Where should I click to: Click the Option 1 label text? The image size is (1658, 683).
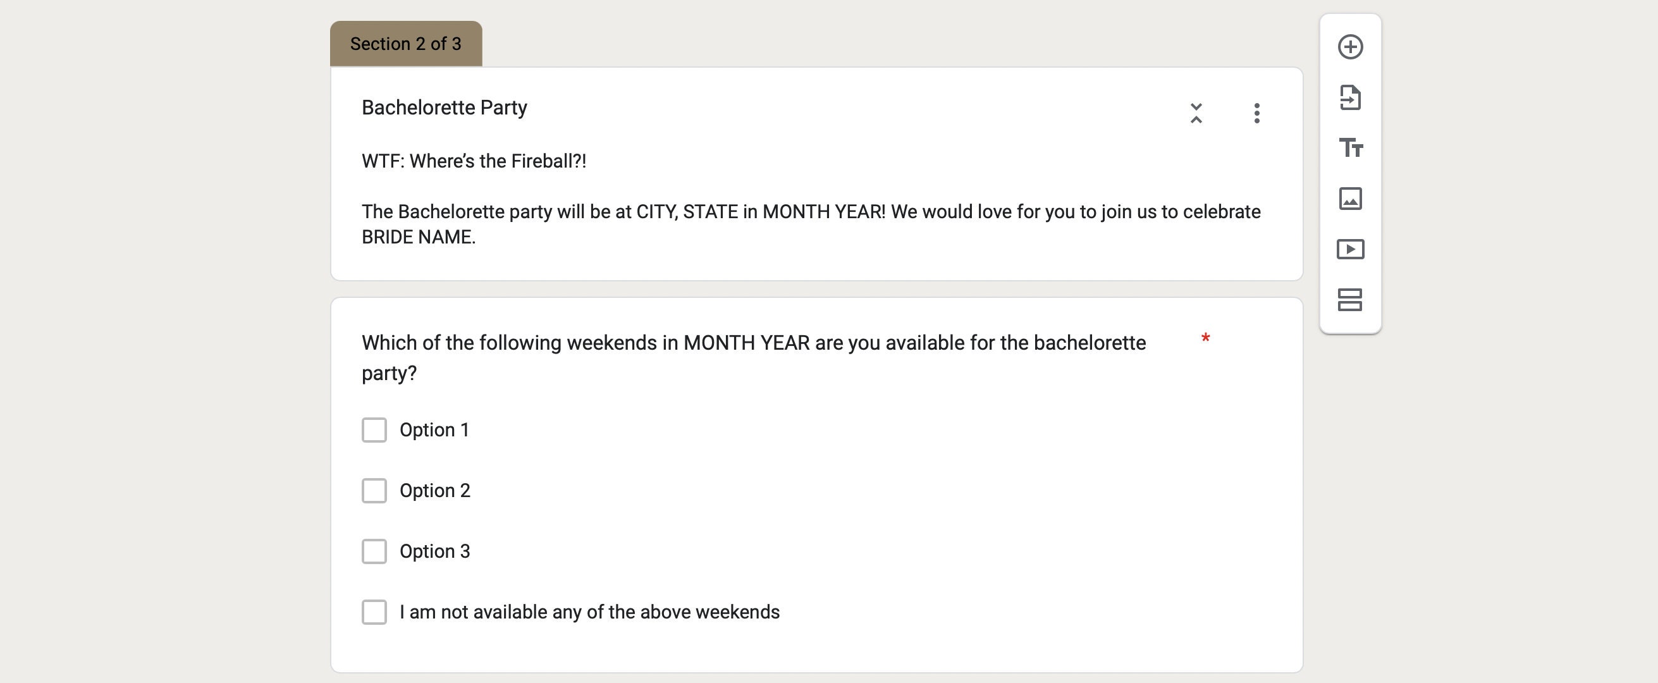(434, 430)
